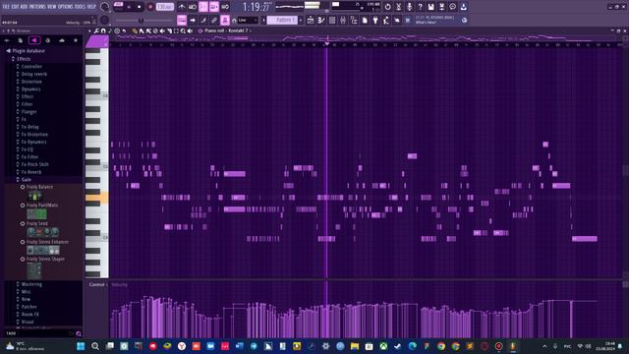The width and height of the screenshot is (629, 354).
Task: Click the plugin picker plug icon
Action: [x=375, y=20]
